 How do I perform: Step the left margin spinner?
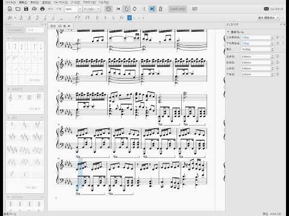(272, 56)
